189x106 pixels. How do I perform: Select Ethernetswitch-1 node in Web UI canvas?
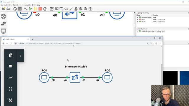75,77
